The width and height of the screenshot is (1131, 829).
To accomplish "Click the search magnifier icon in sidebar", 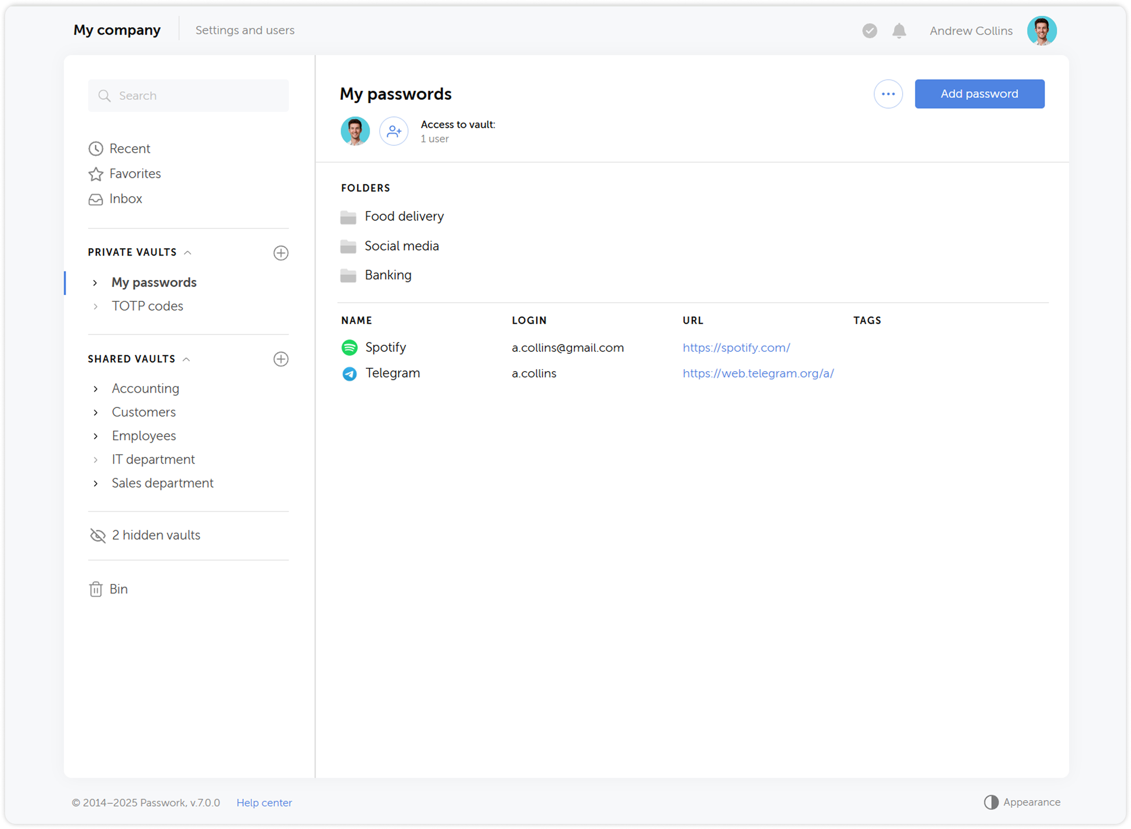I will (x=105, y=96).
